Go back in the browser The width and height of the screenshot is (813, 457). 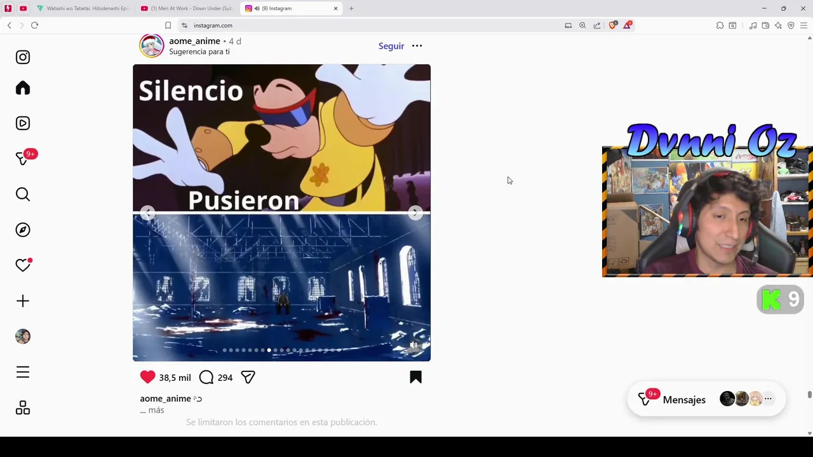click(9, 25)
